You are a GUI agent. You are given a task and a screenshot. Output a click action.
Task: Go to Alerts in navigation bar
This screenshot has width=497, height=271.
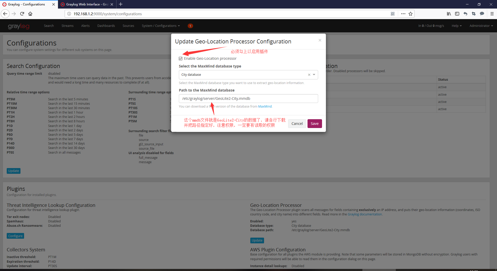tap(85, 26)
